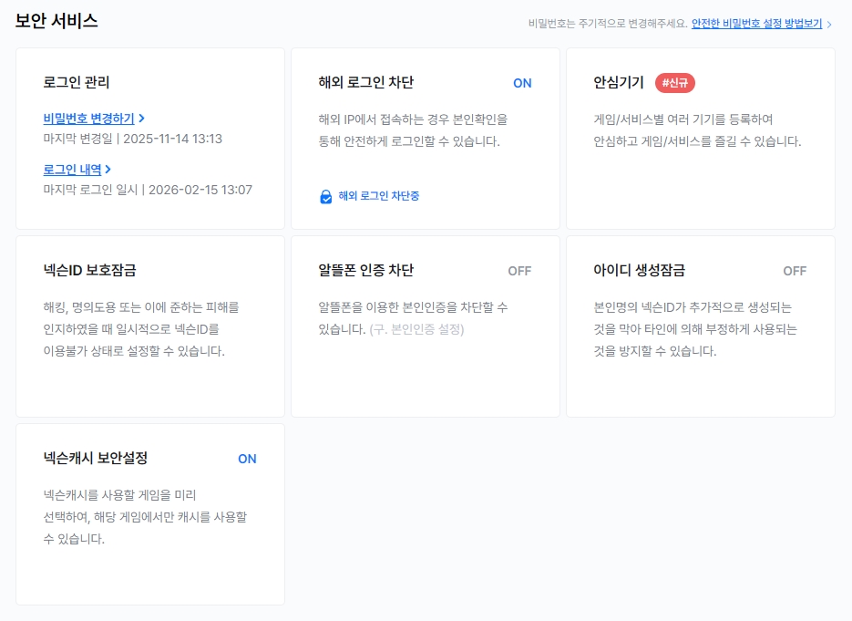This screenshot has height=621, width=852.
Task: Click the 넥슨ID 보호잠금 description text
Action: (x=141, y=329)
